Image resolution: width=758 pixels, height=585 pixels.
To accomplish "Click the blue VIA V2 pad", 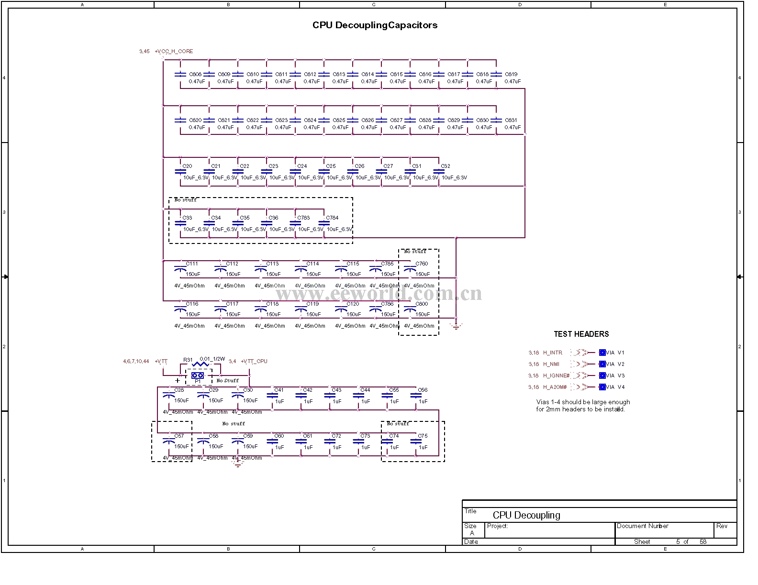I will point(602,364).
